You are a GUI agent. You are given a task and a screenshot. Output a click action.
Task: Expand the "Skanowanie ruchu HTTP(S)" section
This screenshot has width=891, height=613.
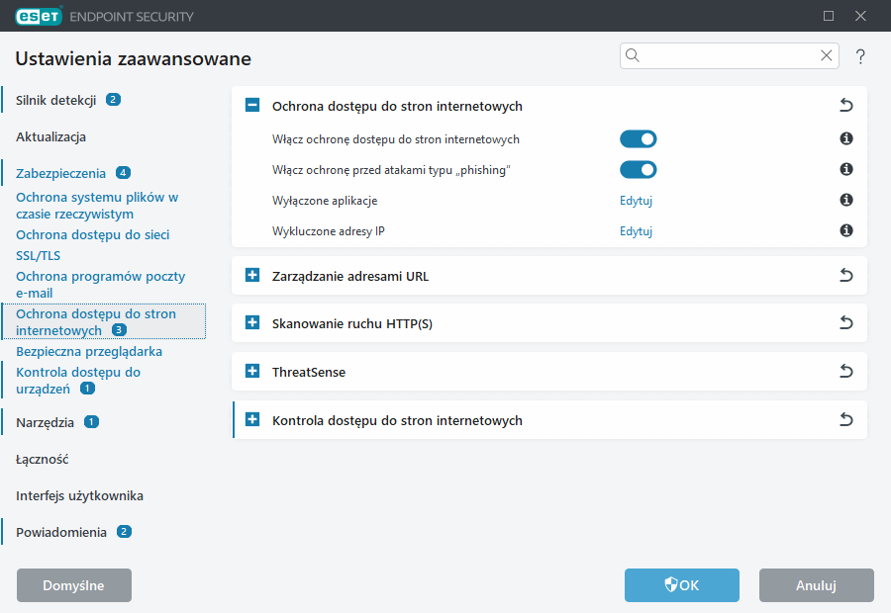252,323
